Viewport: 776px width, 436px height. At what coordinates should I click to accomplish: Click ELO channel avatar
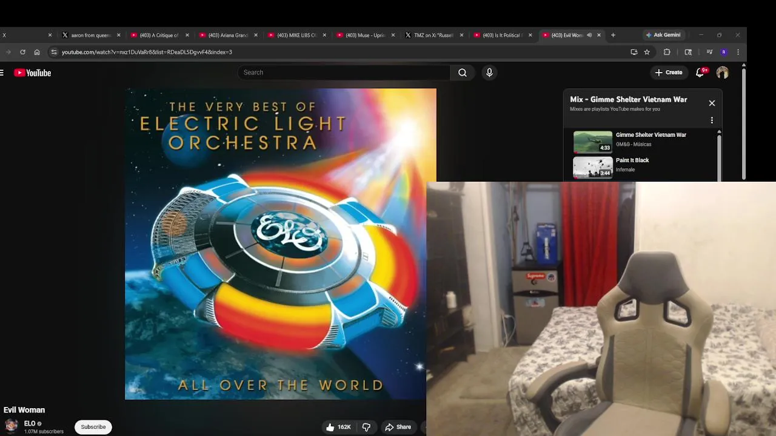click(x=12, y=426)
